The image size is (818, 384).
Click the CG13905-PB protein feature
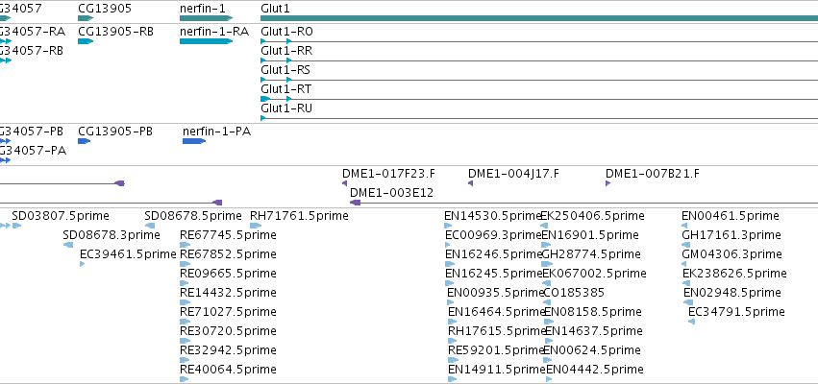[x=84, y=141]
